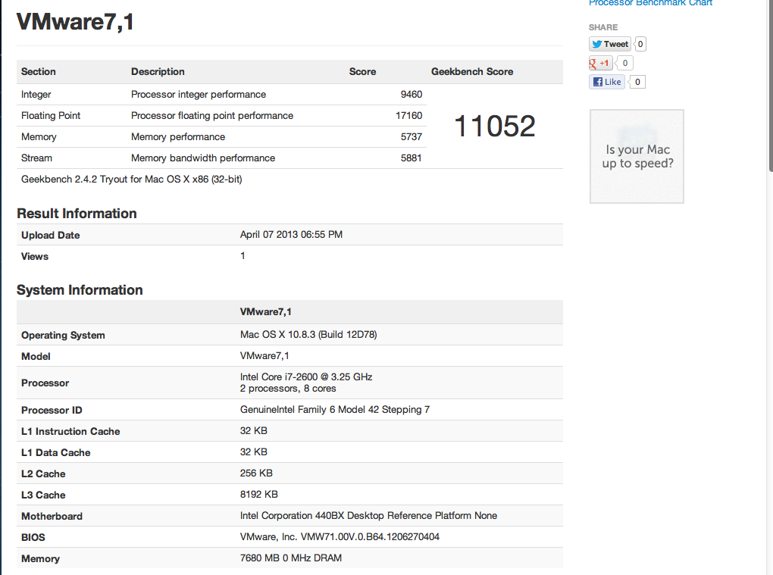Click the 'Section' column header
773x575 pixels.
point(39,71)
